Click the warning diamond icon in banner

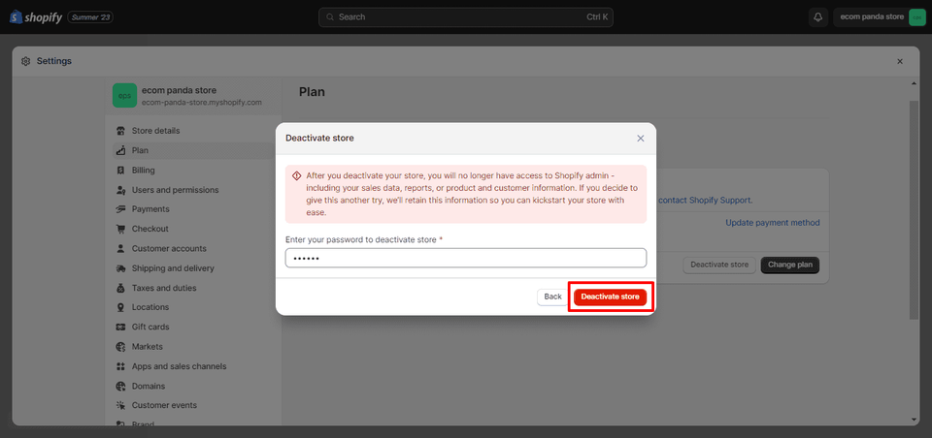pyautogui.click(x=297, y=175)
